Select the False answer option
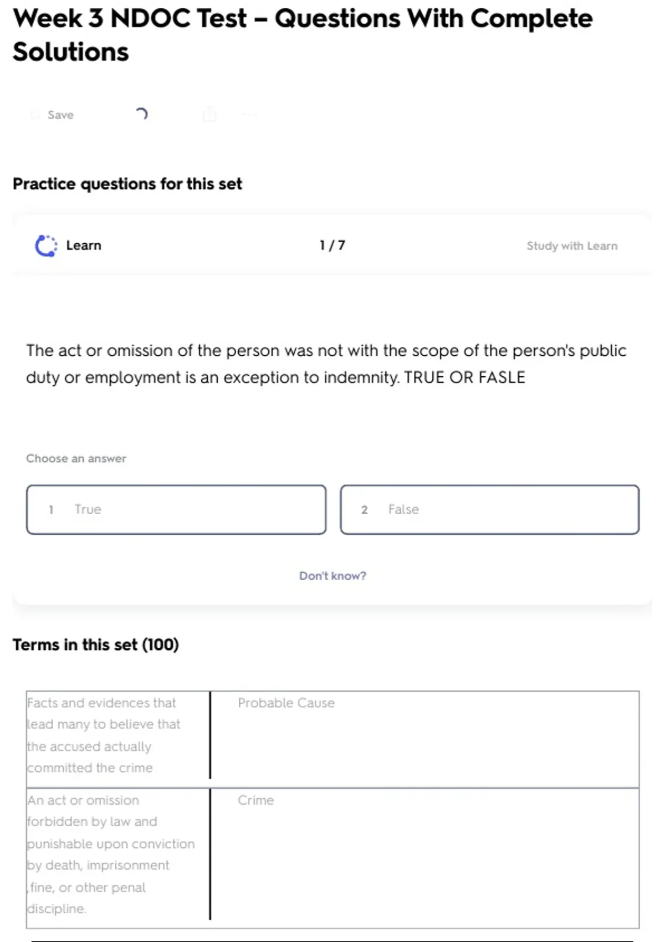The image size is (665, 942). pos(489,510)
